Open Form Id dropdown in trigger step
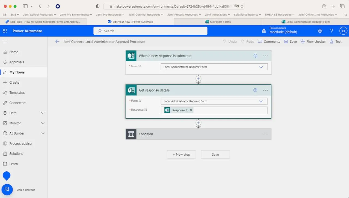 [261, 67]
